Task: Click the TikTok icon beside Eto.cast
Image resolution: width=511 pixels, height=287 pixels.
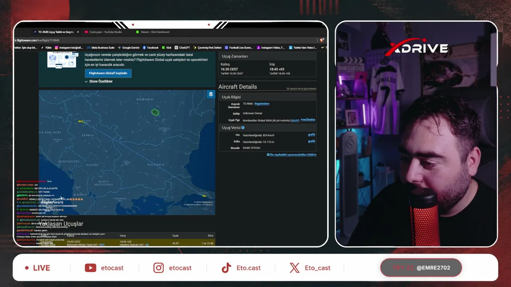Action: (226, 268)
